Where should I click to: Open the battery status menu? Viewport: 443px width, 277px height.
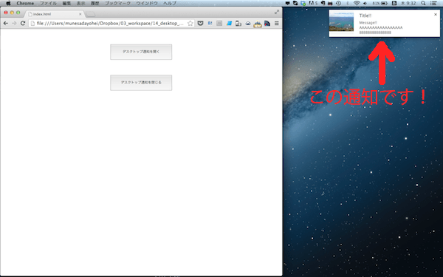click(380, 3)
